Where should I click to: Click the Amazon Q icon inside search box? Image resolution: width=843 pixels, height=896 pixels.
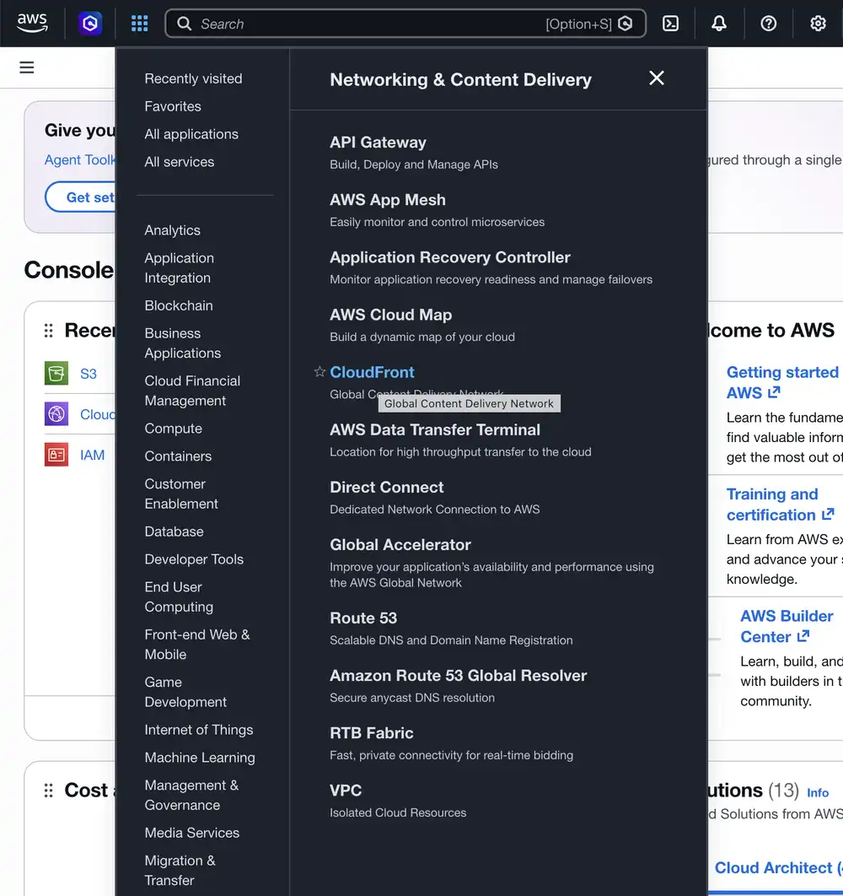626,24
